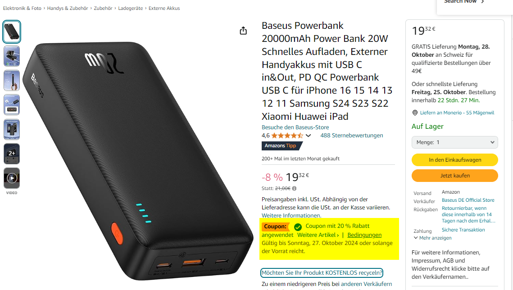Add item via In den Einkaufswagen

pos(455,160)
